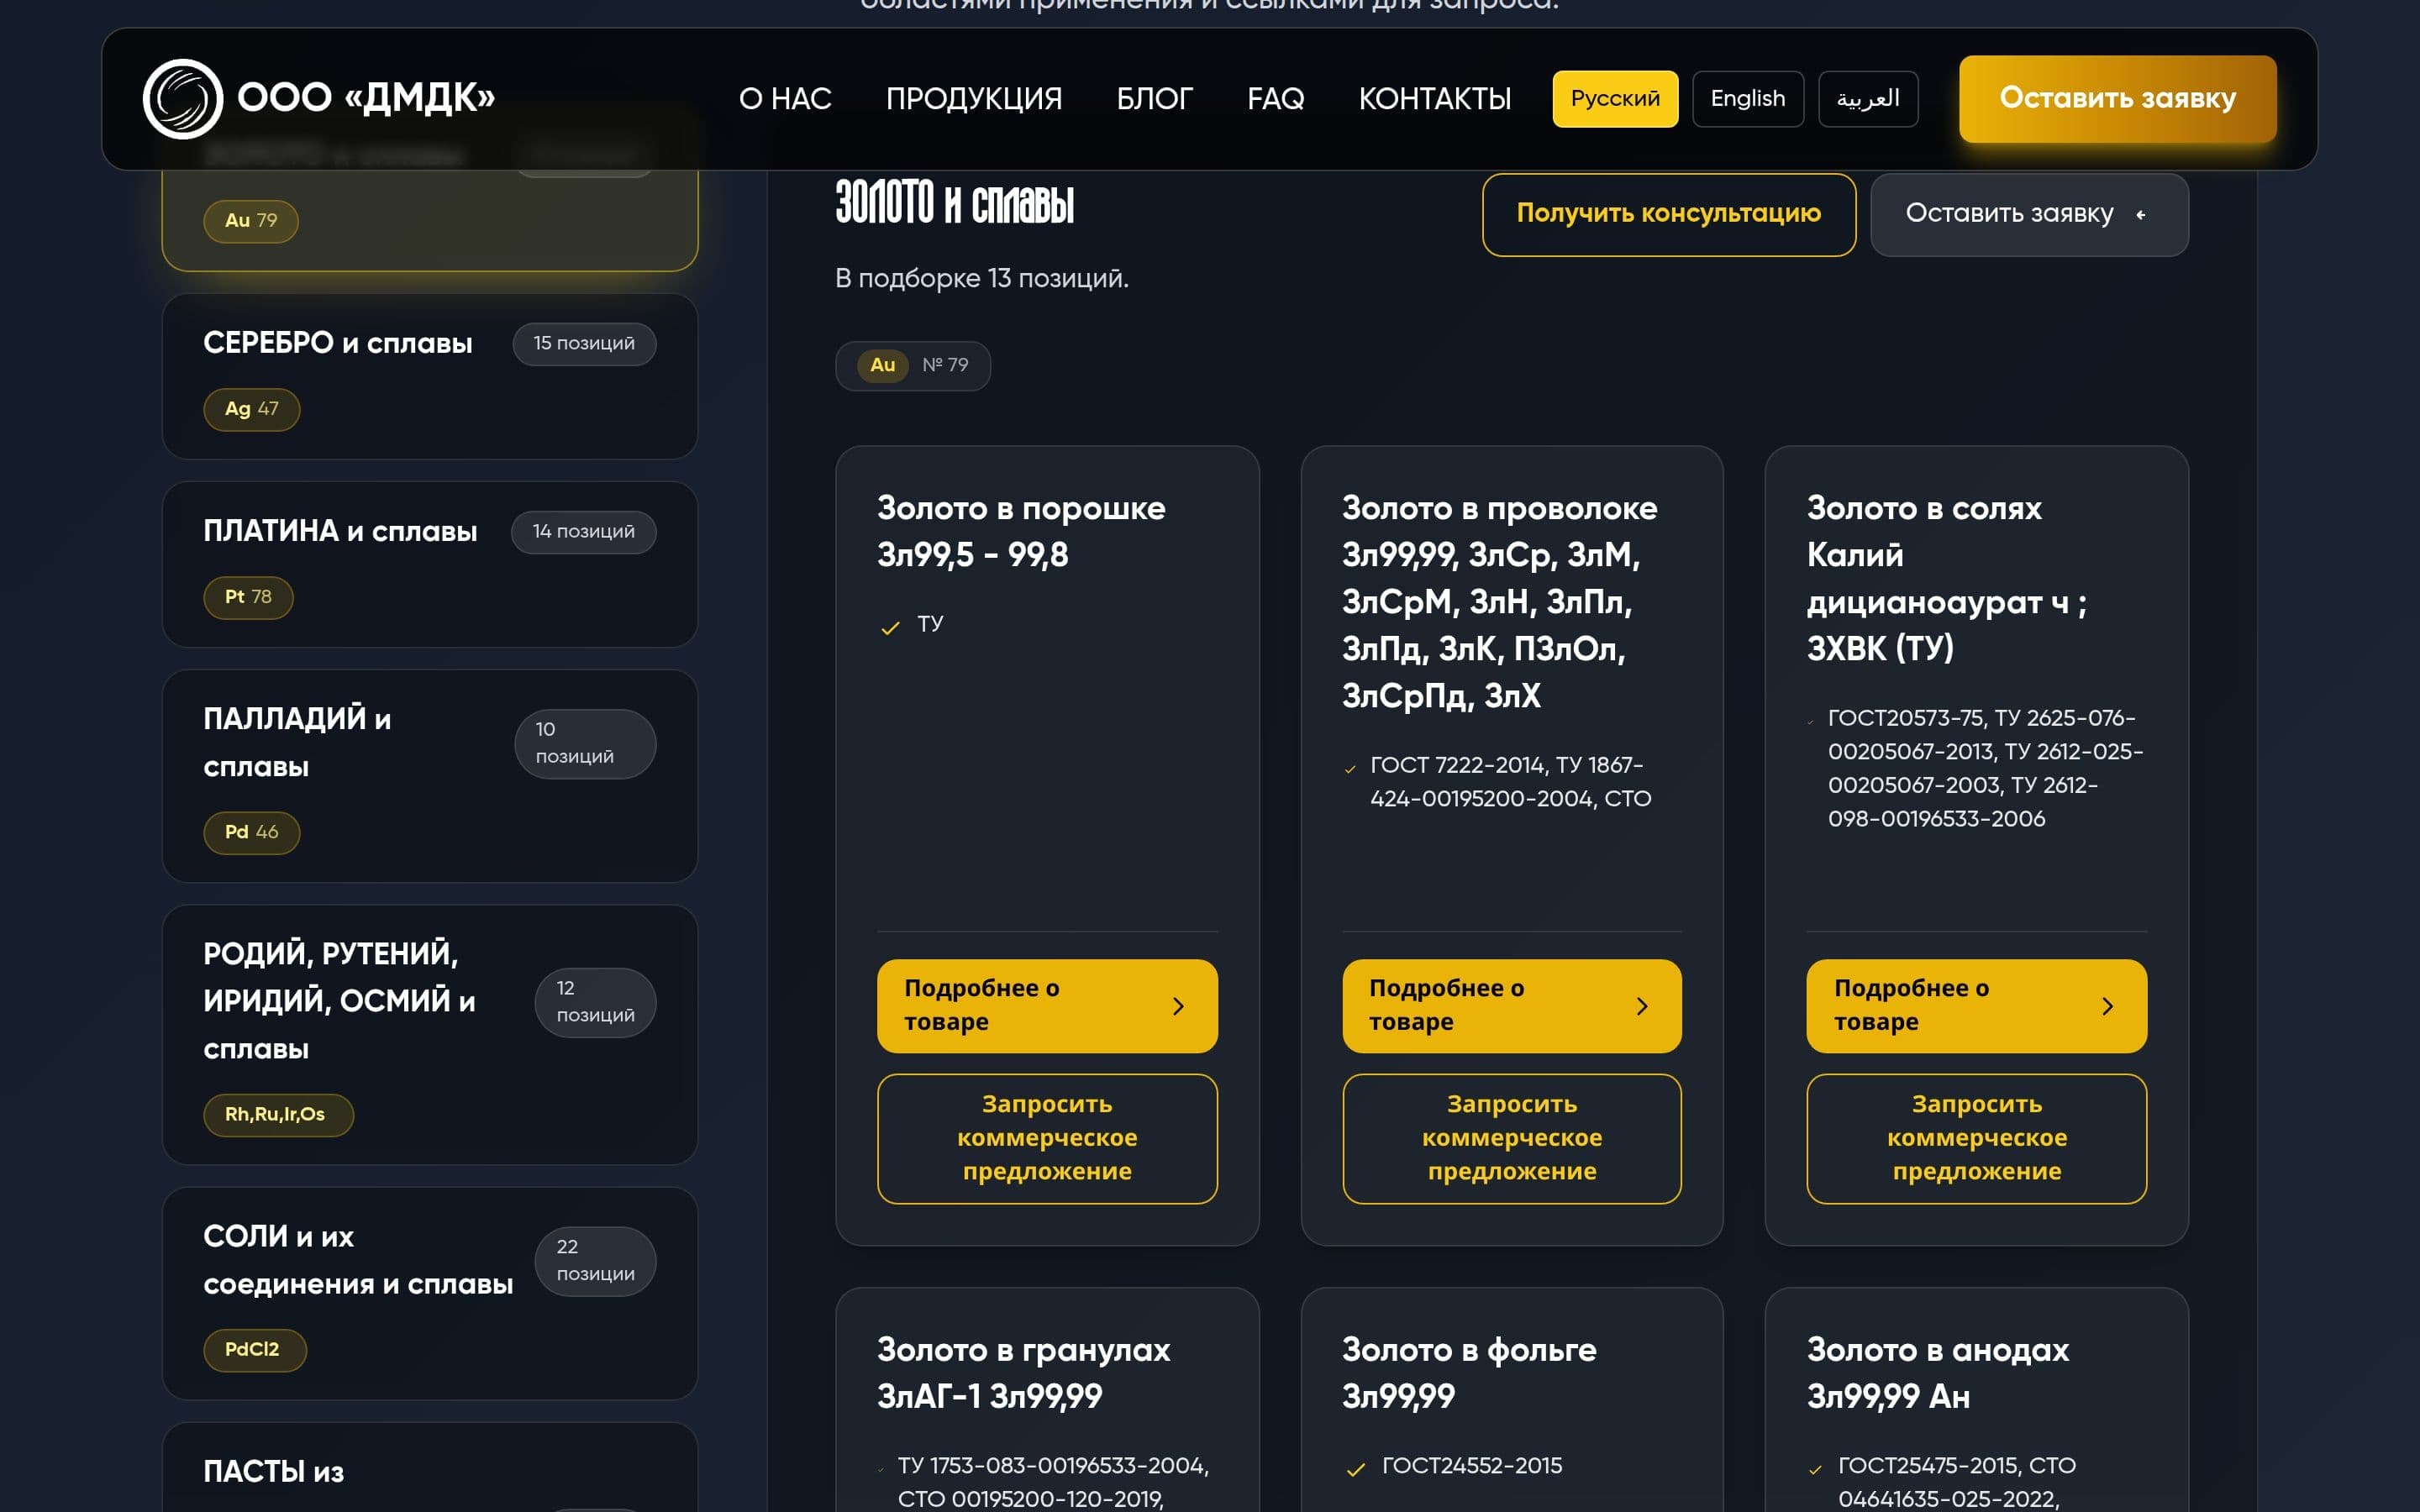Viewport: 2420px width, 1512px height.
Task: Click the 12 позиций count badge
Action: coord(595,1002)
